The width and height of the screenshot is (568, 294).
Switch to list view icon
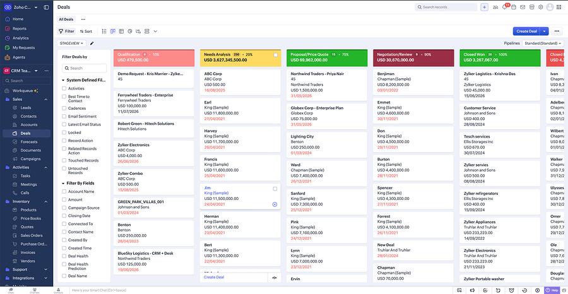104,32
